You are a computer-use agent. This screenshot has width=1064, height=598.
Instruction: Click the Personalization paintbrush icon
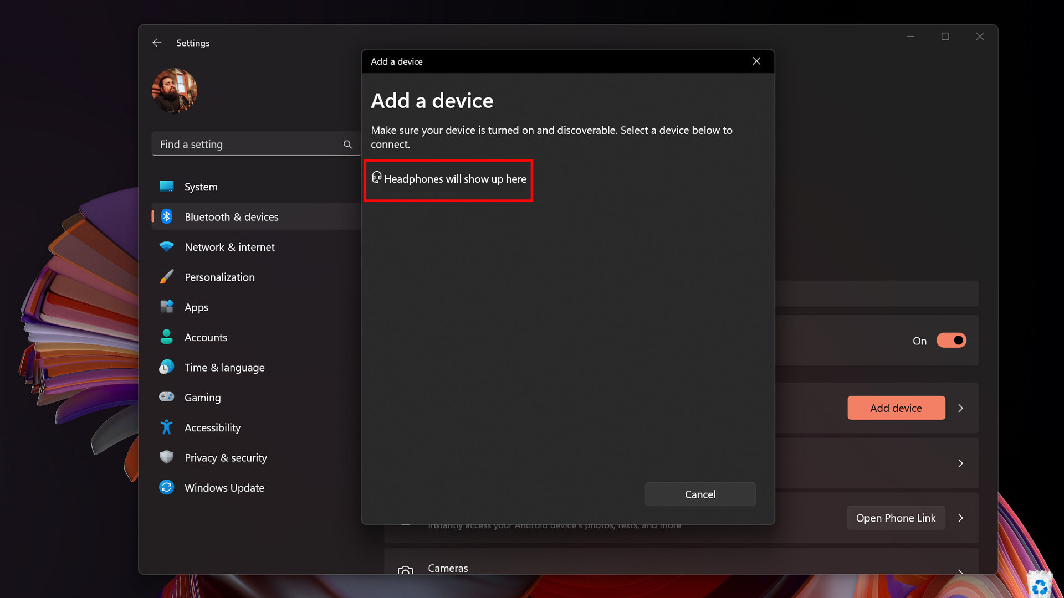point(166,277)
